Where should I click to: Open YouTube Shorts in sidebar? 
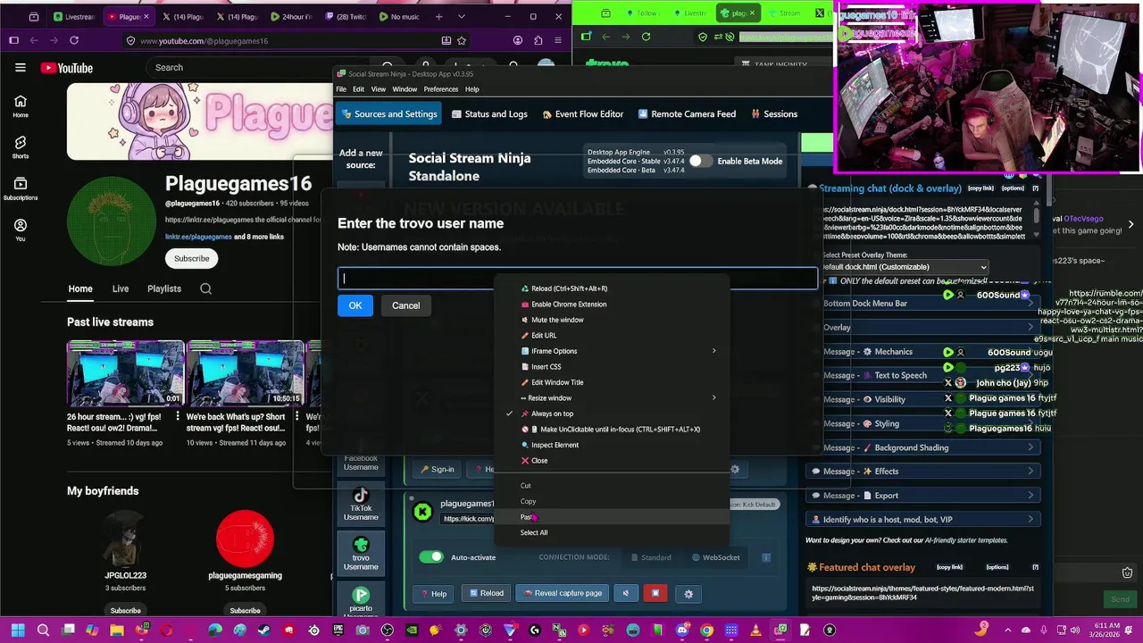(x=21, y=147)
